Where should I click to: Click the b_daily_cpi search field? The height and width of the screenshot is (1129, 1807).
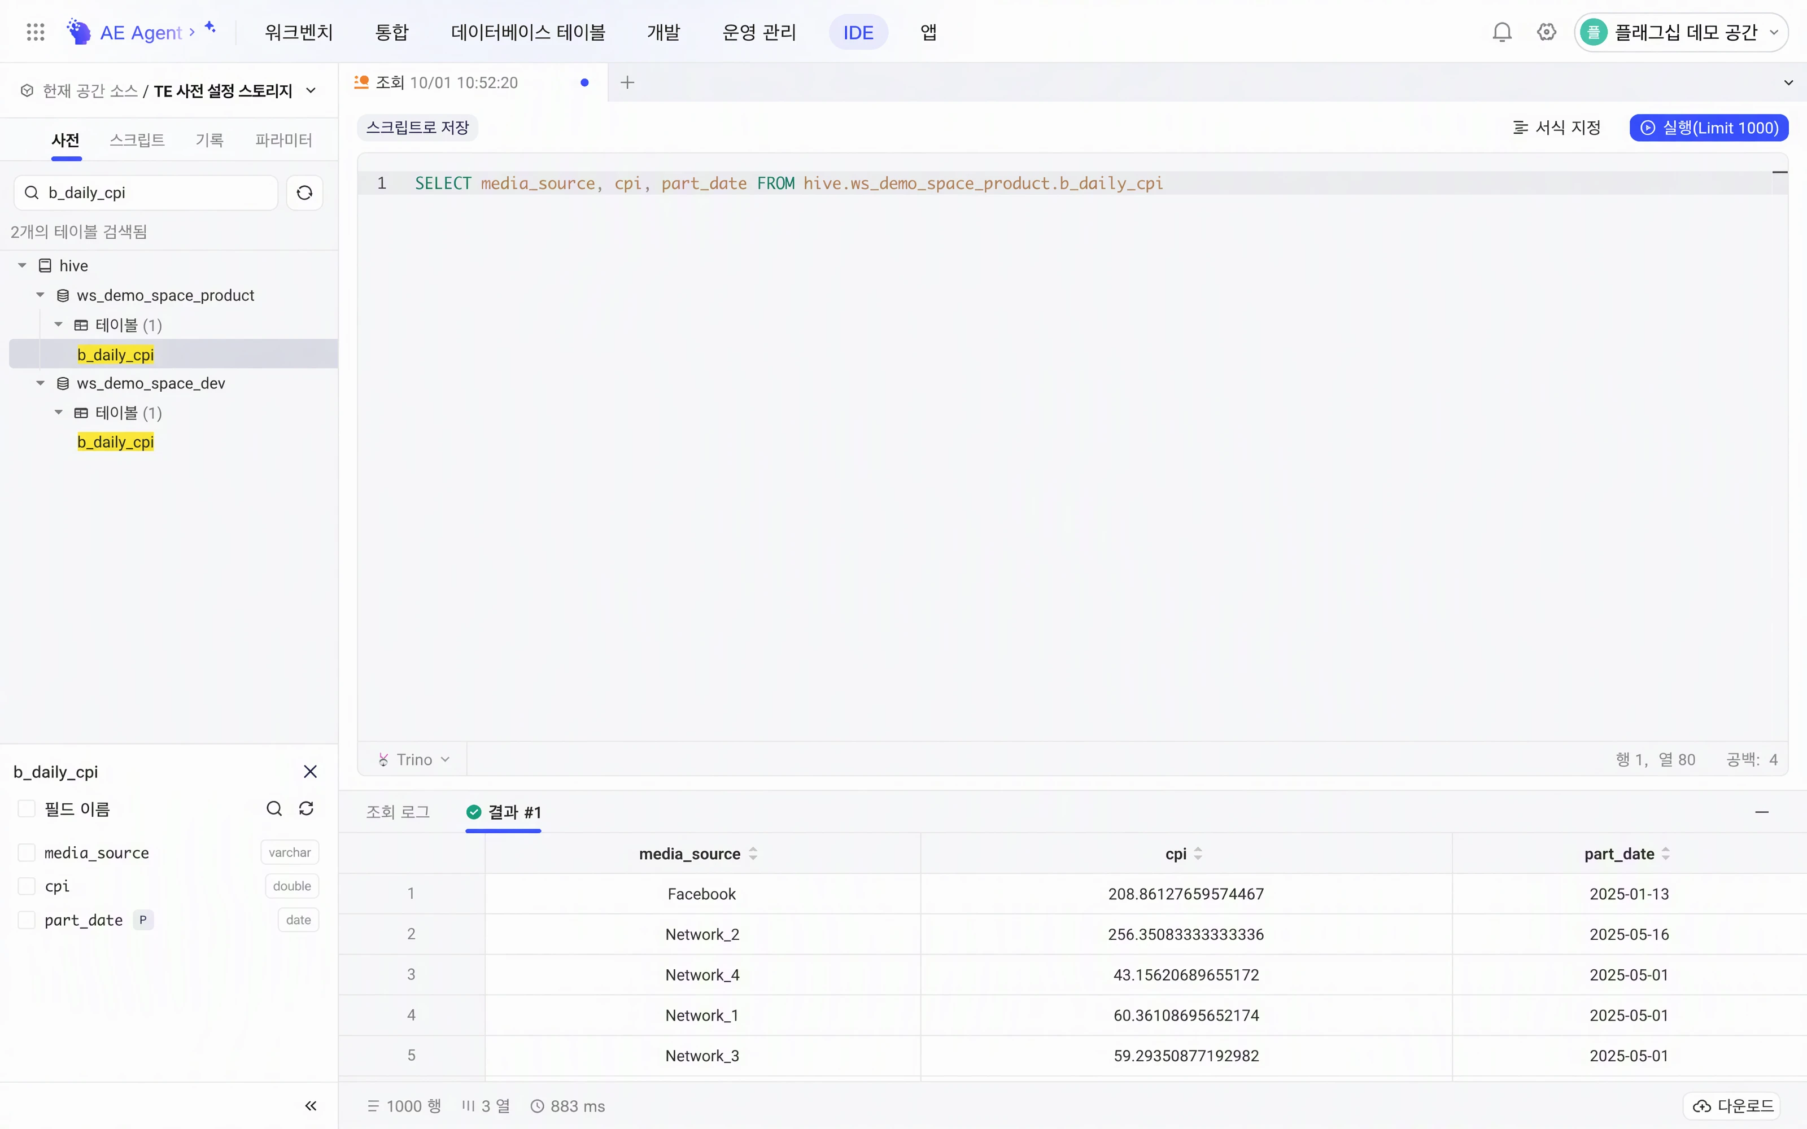(x=146, y=192)
